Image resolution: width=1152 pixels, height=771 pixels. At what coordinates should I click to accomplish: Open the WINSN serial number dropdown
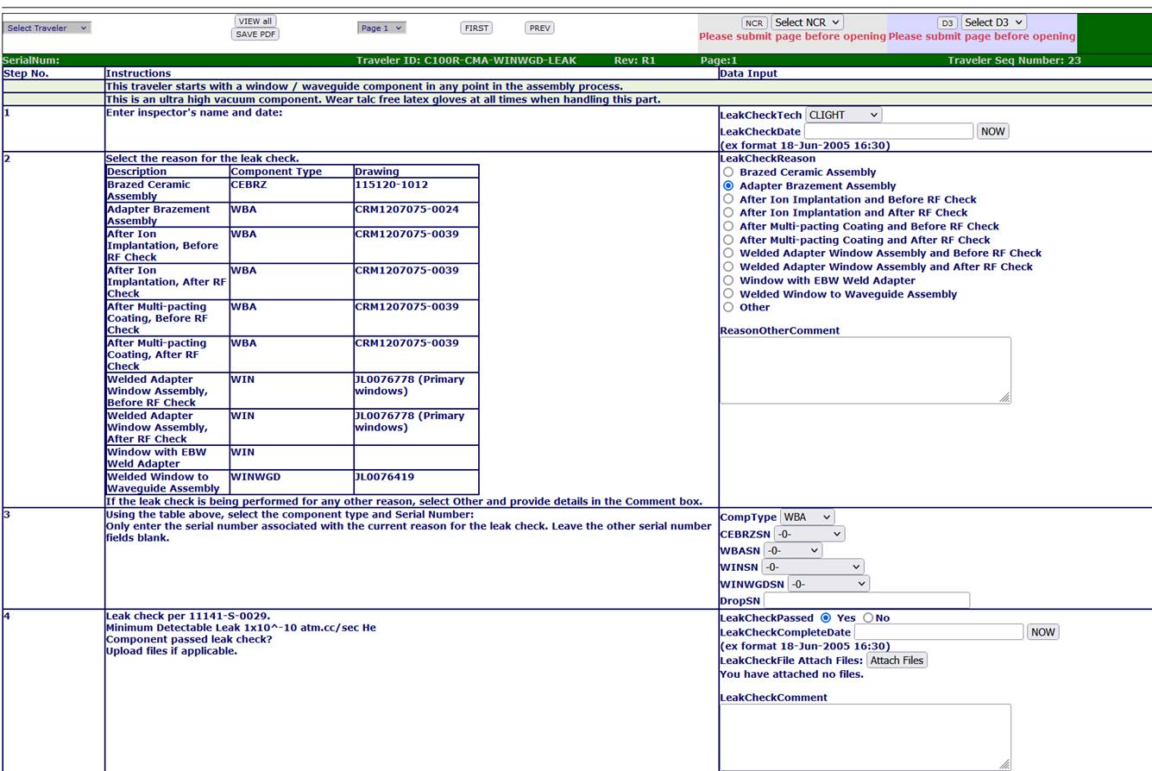click(x=812, y=567)
